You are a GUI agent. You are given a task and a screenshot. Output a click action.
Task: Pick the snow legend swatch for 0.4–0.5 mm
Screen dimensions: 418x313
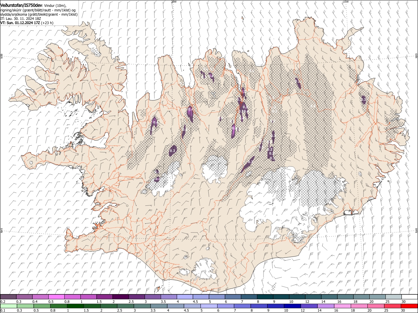pyautogui.click(x=40, y=297)
